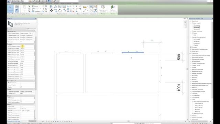This screenshot has height=124, width=220.
Task: Click the Cut to clipboard X icon
Action: pos(29,6)
